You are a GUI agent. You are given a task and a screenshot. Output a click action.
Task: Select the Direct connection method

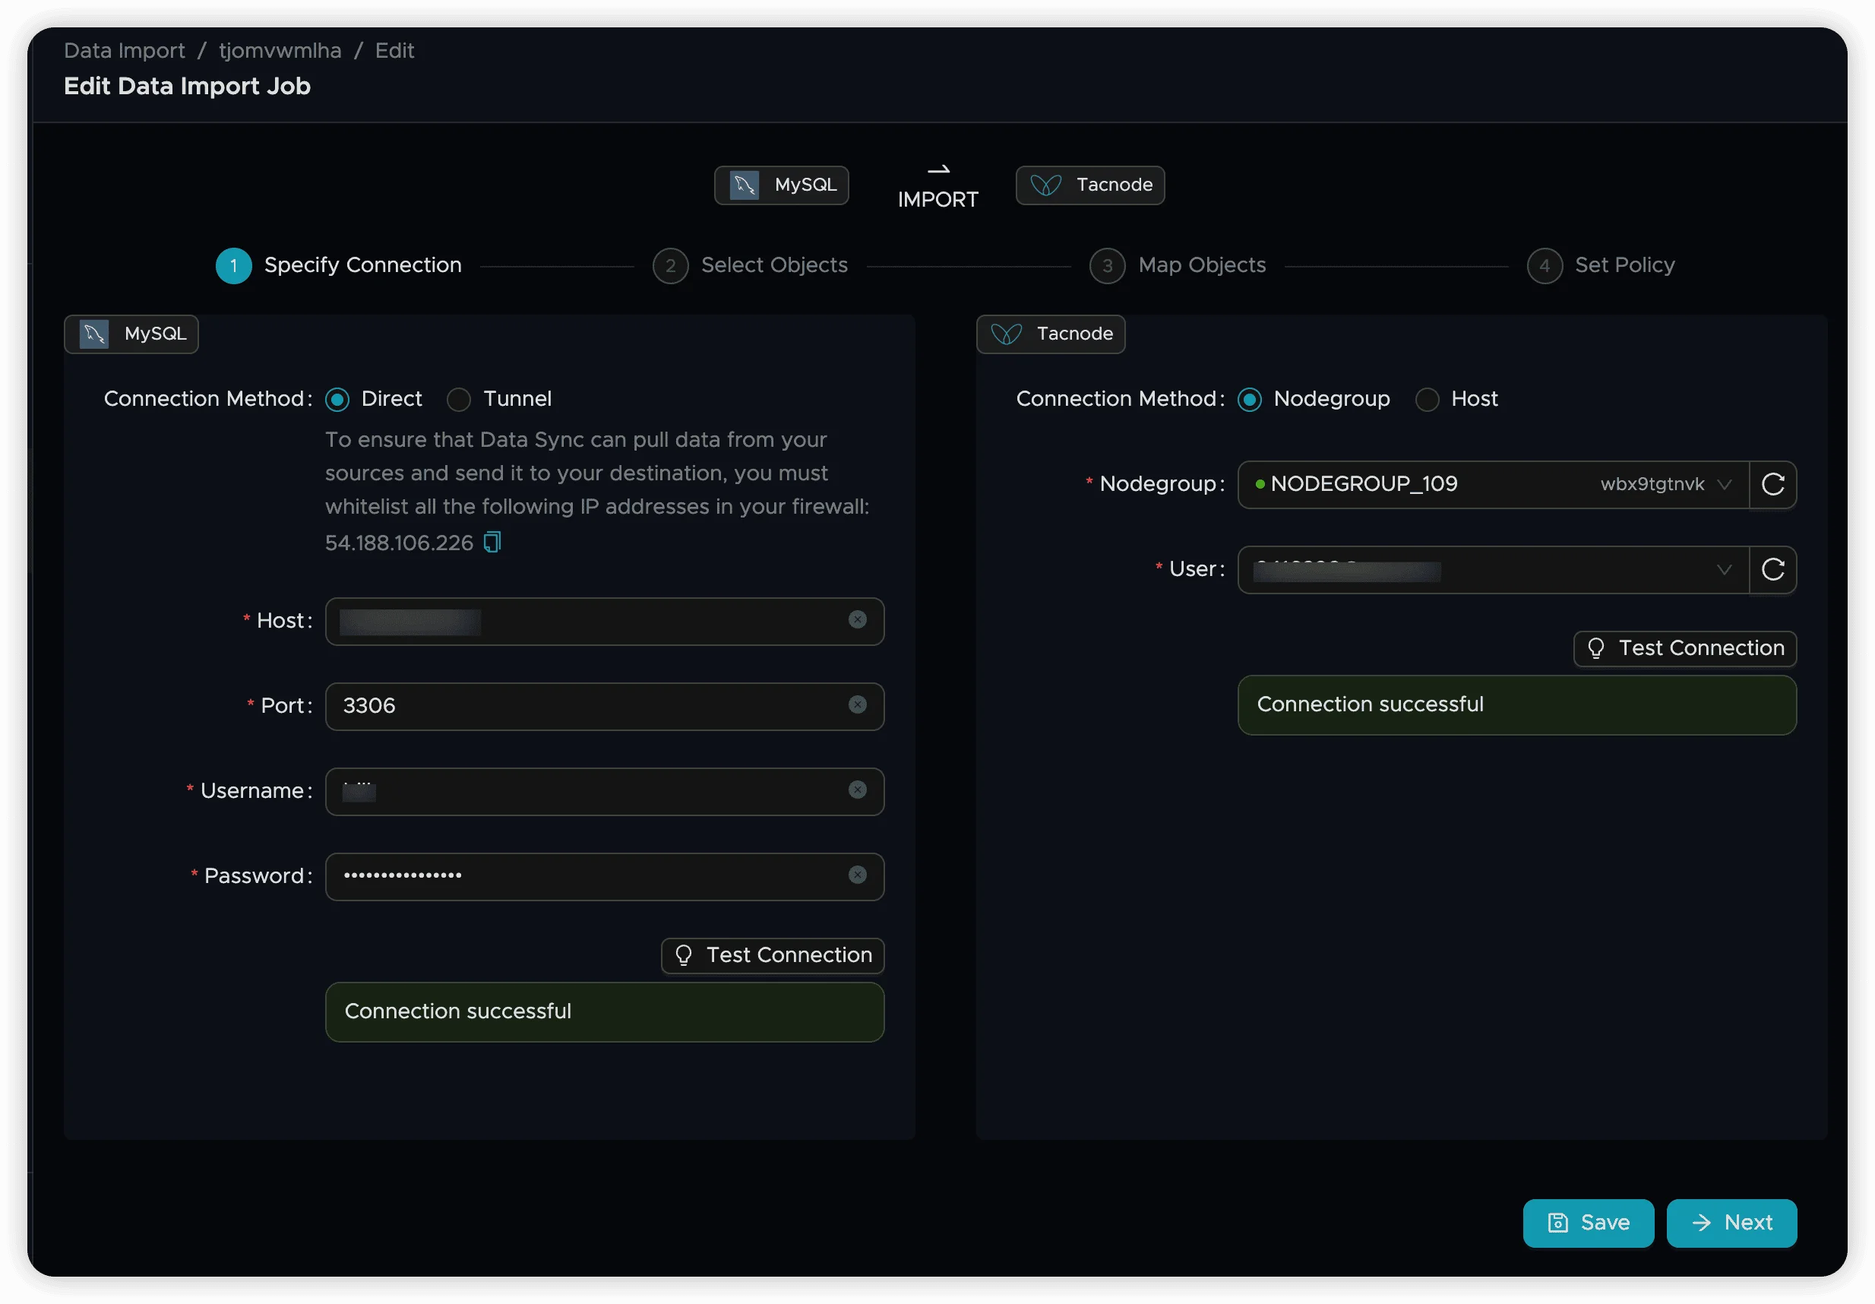click(337, 400)
